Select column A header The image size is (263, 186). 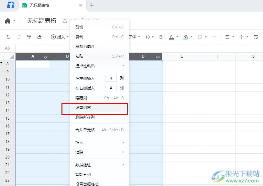click(x=33, y=56)
